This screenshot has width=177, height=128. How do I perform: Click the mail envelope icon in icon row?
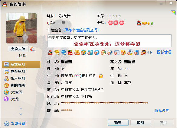tap(116, 52)
